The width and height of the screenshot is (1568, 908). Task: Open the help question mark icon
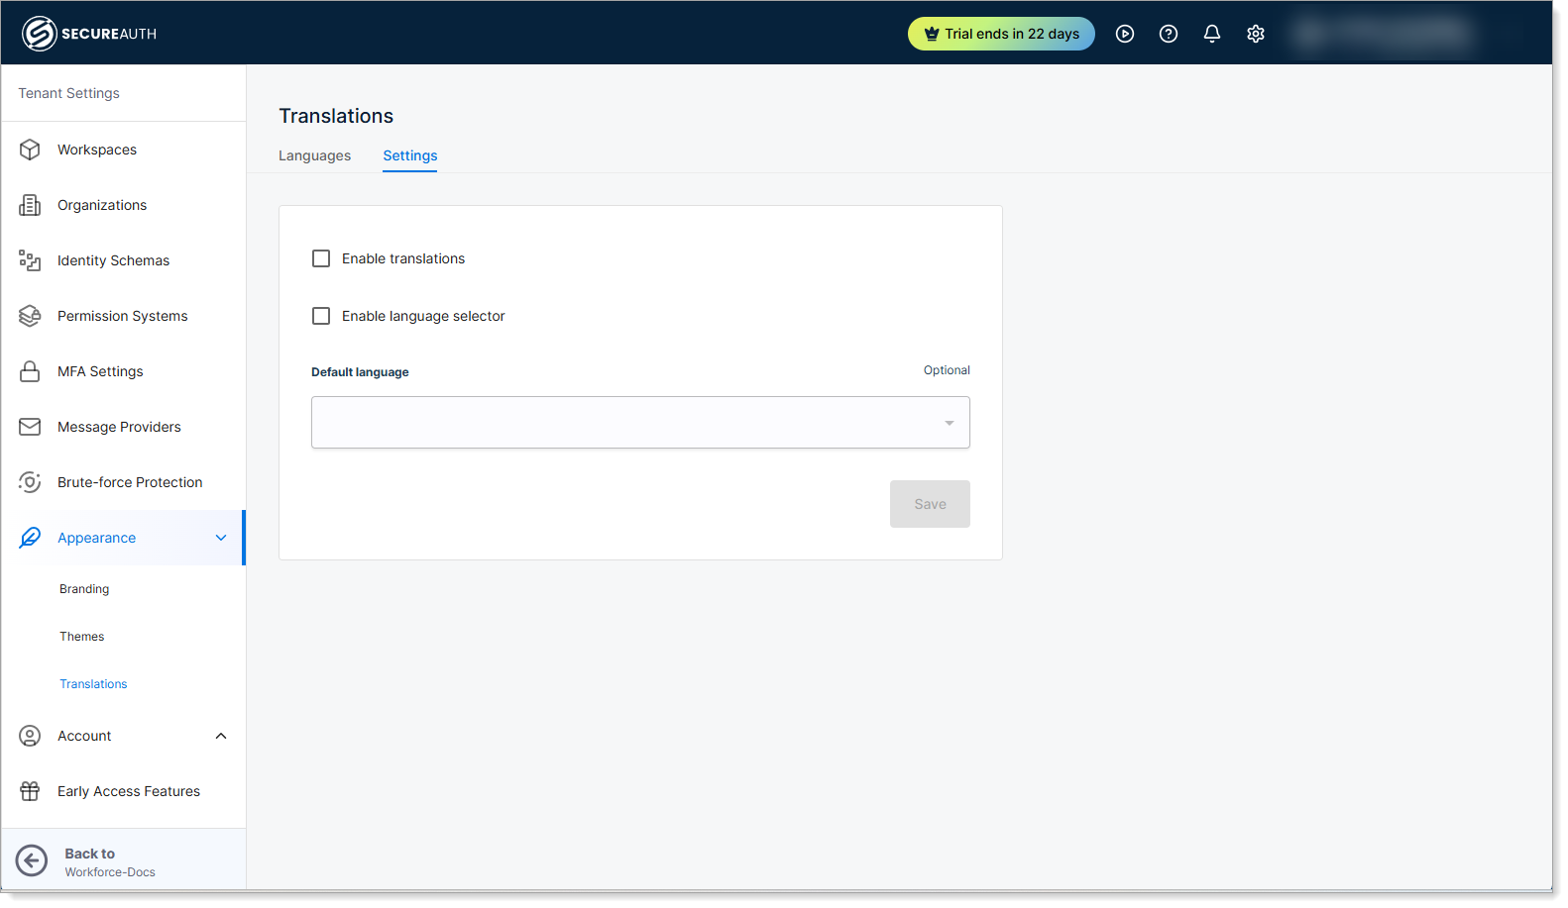coord(1168,34)
